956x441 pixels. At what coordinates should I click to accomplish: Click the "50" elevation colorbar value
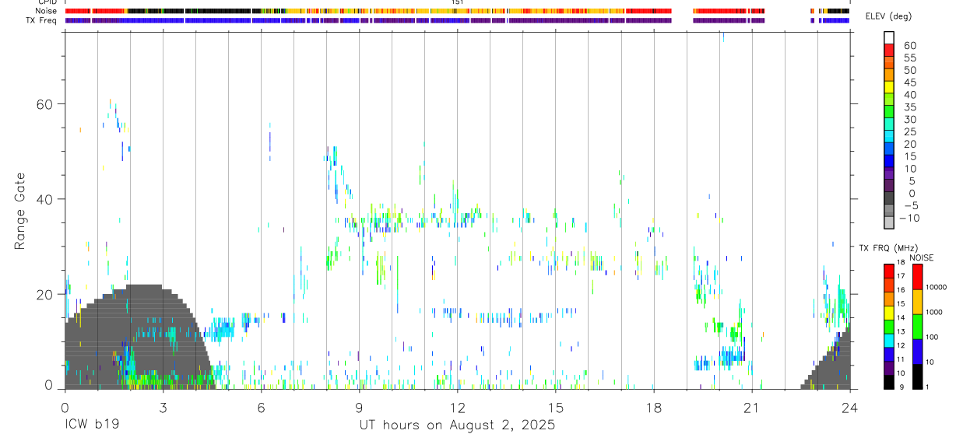coord(909,70)
